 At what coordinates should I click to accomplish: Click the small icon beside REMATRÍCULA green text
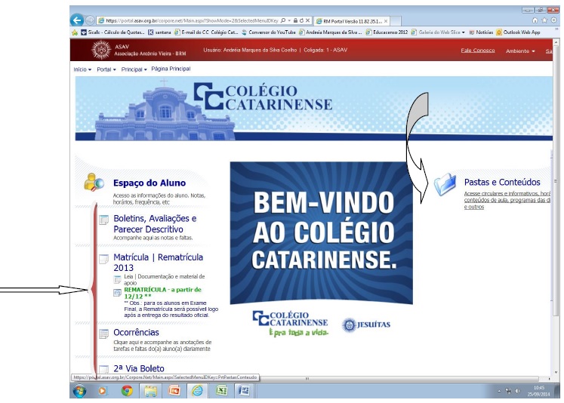pos(117,293)
